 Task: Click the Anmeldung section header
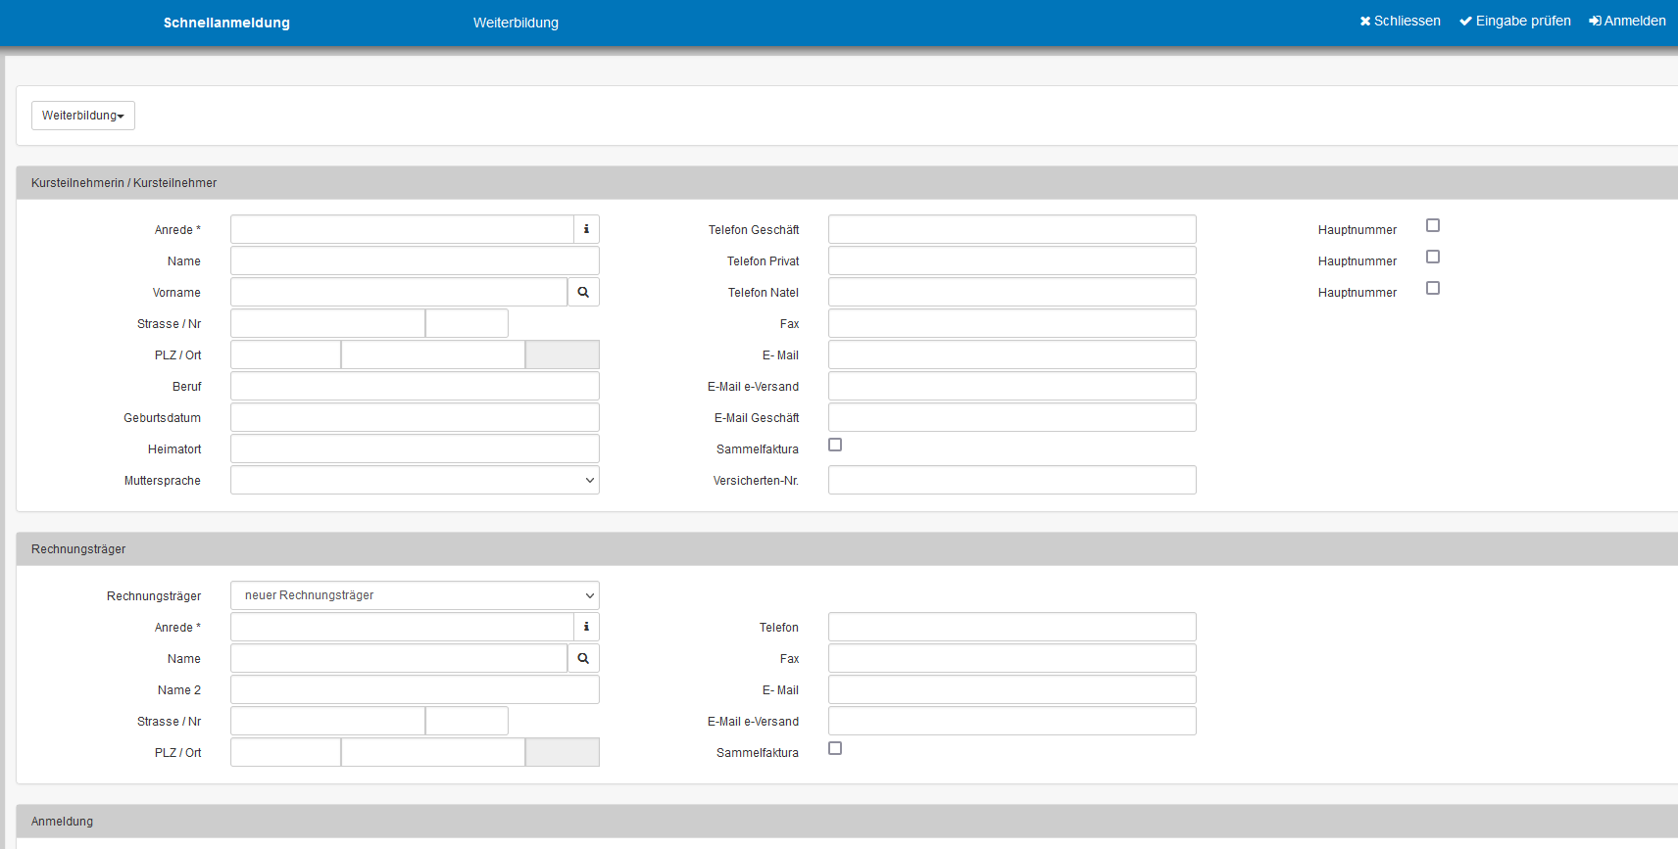point(847,822)
